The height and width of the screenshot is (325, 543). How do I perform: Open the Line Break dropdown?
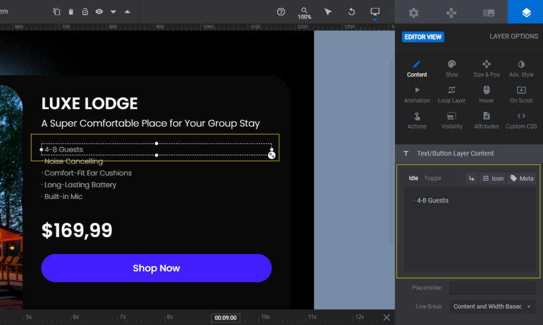492,306
